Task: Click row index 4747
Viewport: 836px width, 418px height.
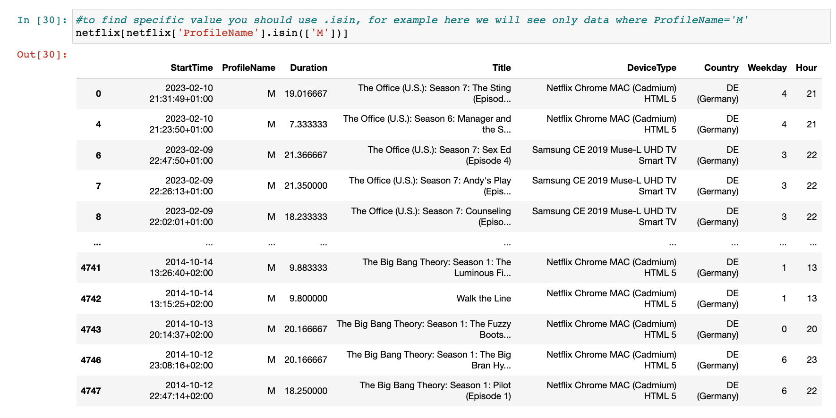Action: [91, 391]
